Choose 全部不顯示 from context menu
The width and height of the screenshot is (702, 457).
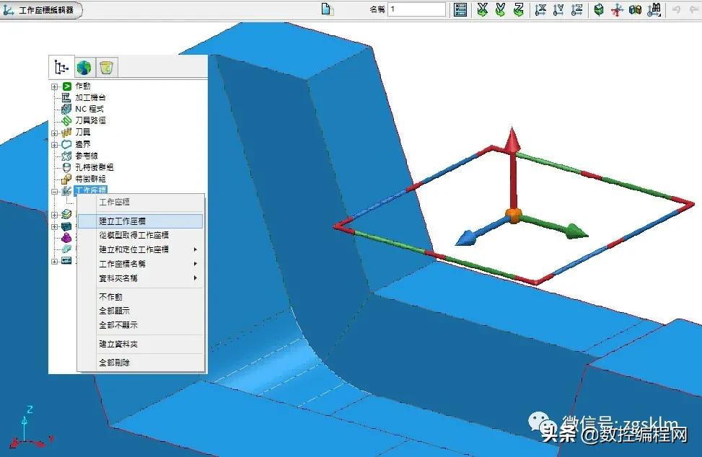pos(141,325)
